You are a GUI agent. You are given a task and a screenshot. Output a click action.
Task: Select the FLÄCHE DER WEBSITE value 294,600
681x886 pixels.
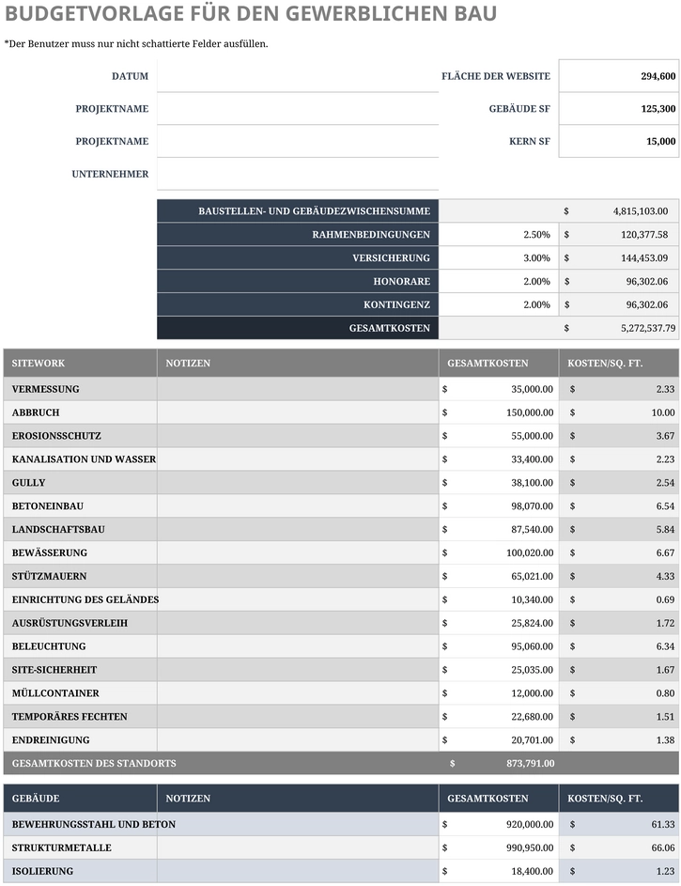pyautogui.click(x=619, y=76)
